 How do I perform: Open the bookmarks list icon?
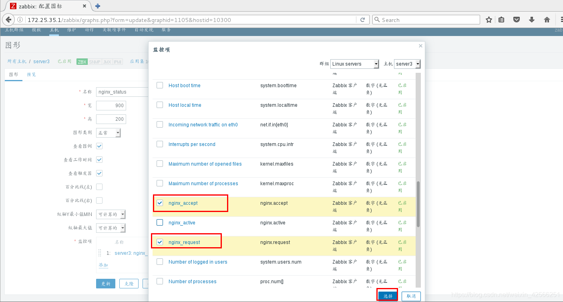click(501, 20)
